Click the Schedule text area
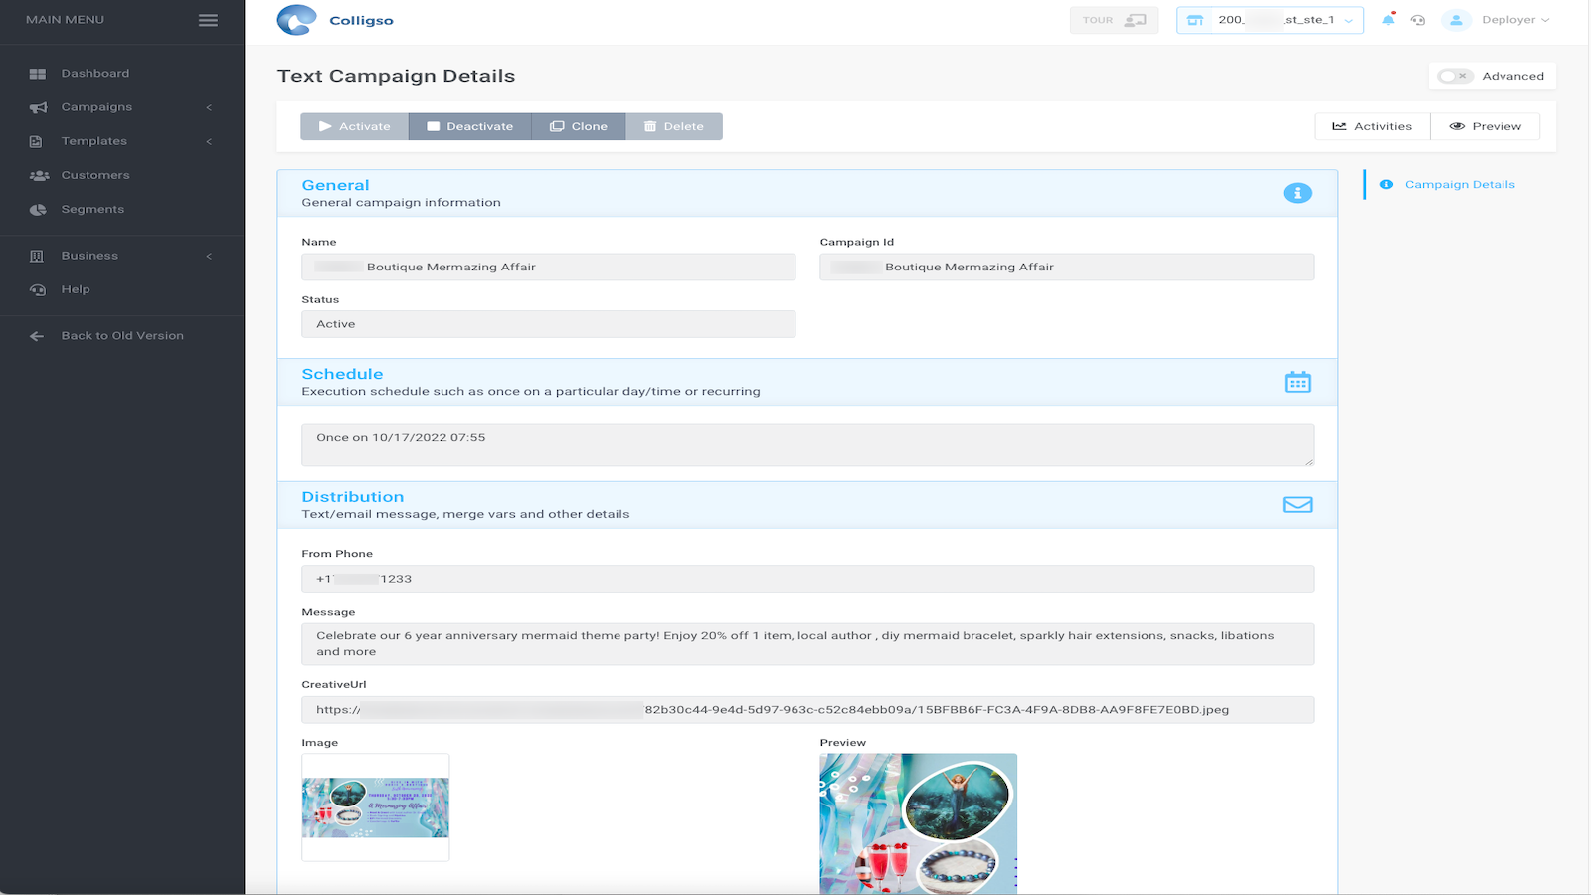Viewport: 1591px width, 895px height. point(807,445)
